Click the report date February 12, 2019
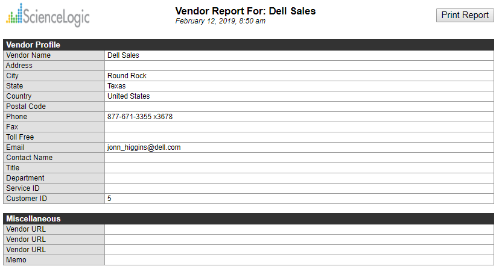Screen dimensions: 502x272 [220, 21]
